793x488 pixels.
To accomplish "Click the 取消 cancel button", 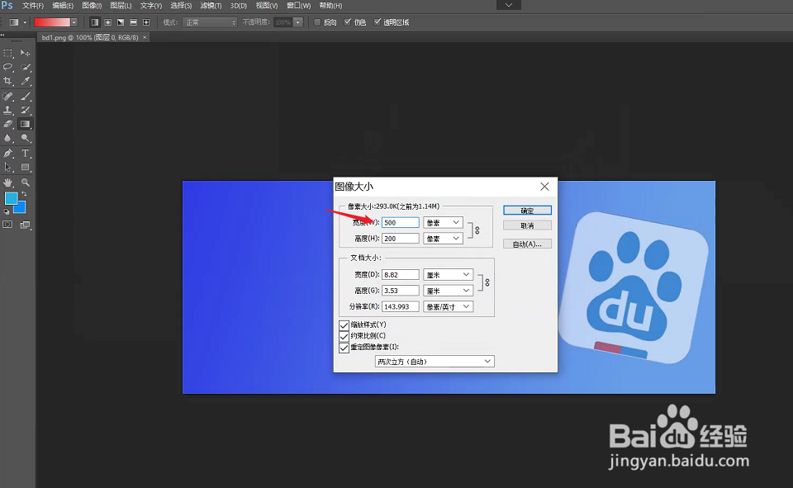I will pyautogui.click(x=528, y=225).
